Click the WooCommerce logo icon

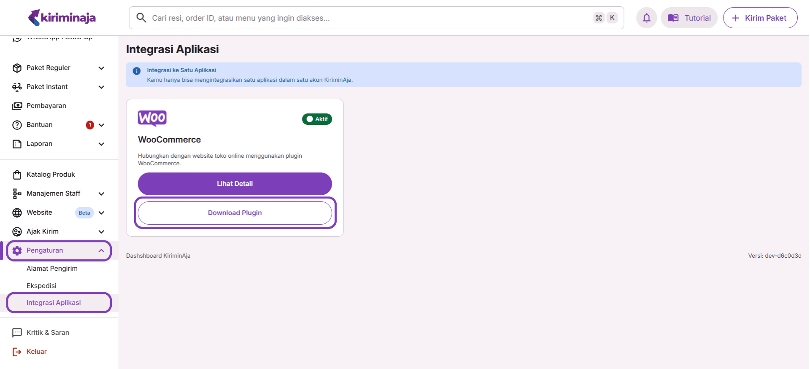[x=152, y=119]
